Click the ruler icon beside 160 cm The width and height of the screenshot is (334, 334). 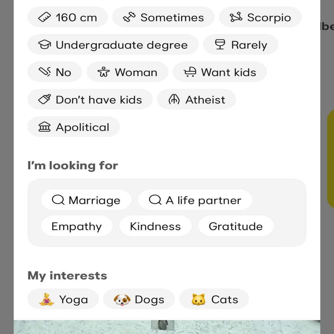(x=45, y=17)
